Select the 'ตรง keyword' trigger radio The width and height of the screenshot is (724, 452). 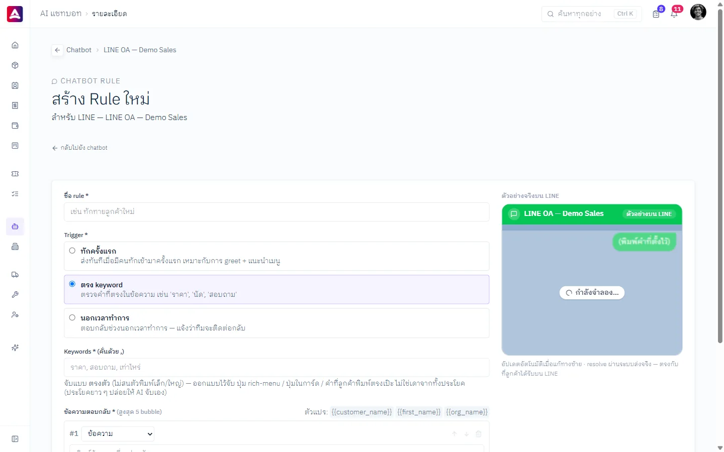point(72,284)
